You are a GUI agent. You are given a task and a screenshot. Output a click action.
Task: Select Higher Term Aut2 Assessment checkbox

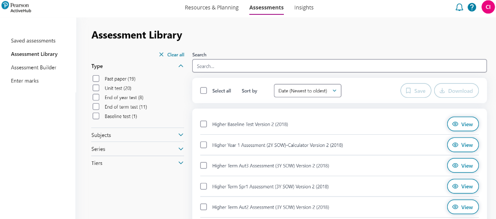204,207
